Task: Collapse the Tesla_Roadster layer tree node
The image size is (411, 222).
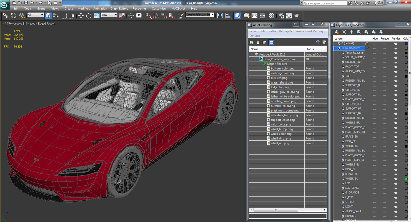Action: coord(335,48)
